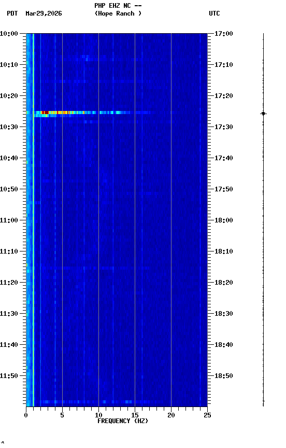Screen dimensions: 286x448
Task: Click the 17:00 UTC time label
Action: pos(224,34)
